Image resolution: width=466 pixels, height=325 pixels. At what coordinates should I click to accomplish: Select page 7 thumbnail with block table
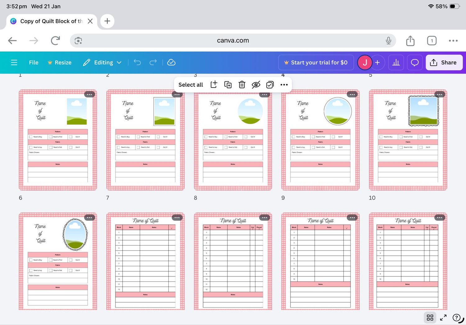(145, 261)
